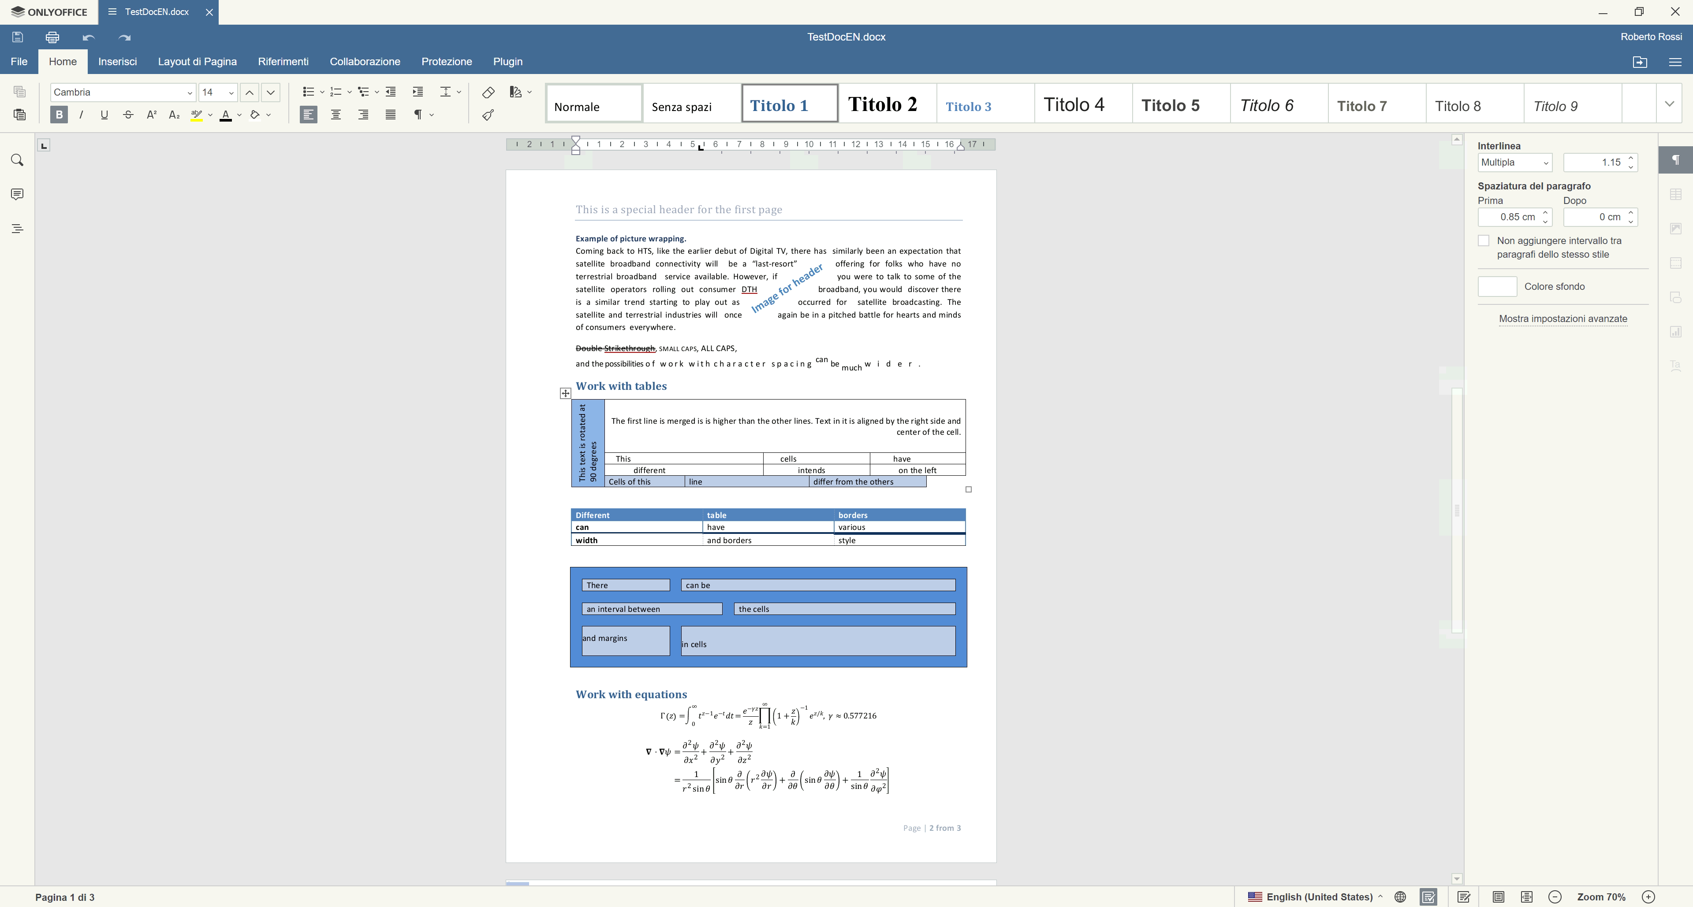Click the Copy style paintbrush icon
The width and height of the screenshot is (1693, 907).
pyautogui.click(x=488, y=115)
